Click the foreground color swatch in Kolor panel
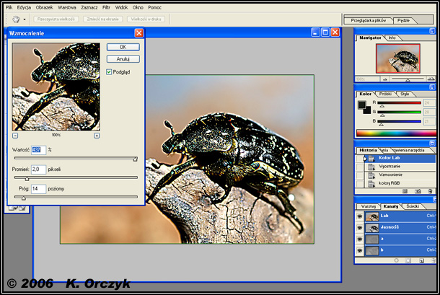Image resolution: width=440 pixels, height=295 pixels. click(x=362, y=105)
